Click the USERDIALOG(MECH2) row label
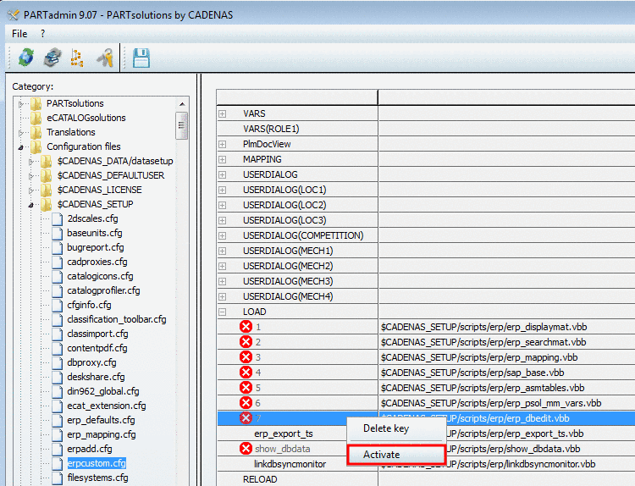 288,266
